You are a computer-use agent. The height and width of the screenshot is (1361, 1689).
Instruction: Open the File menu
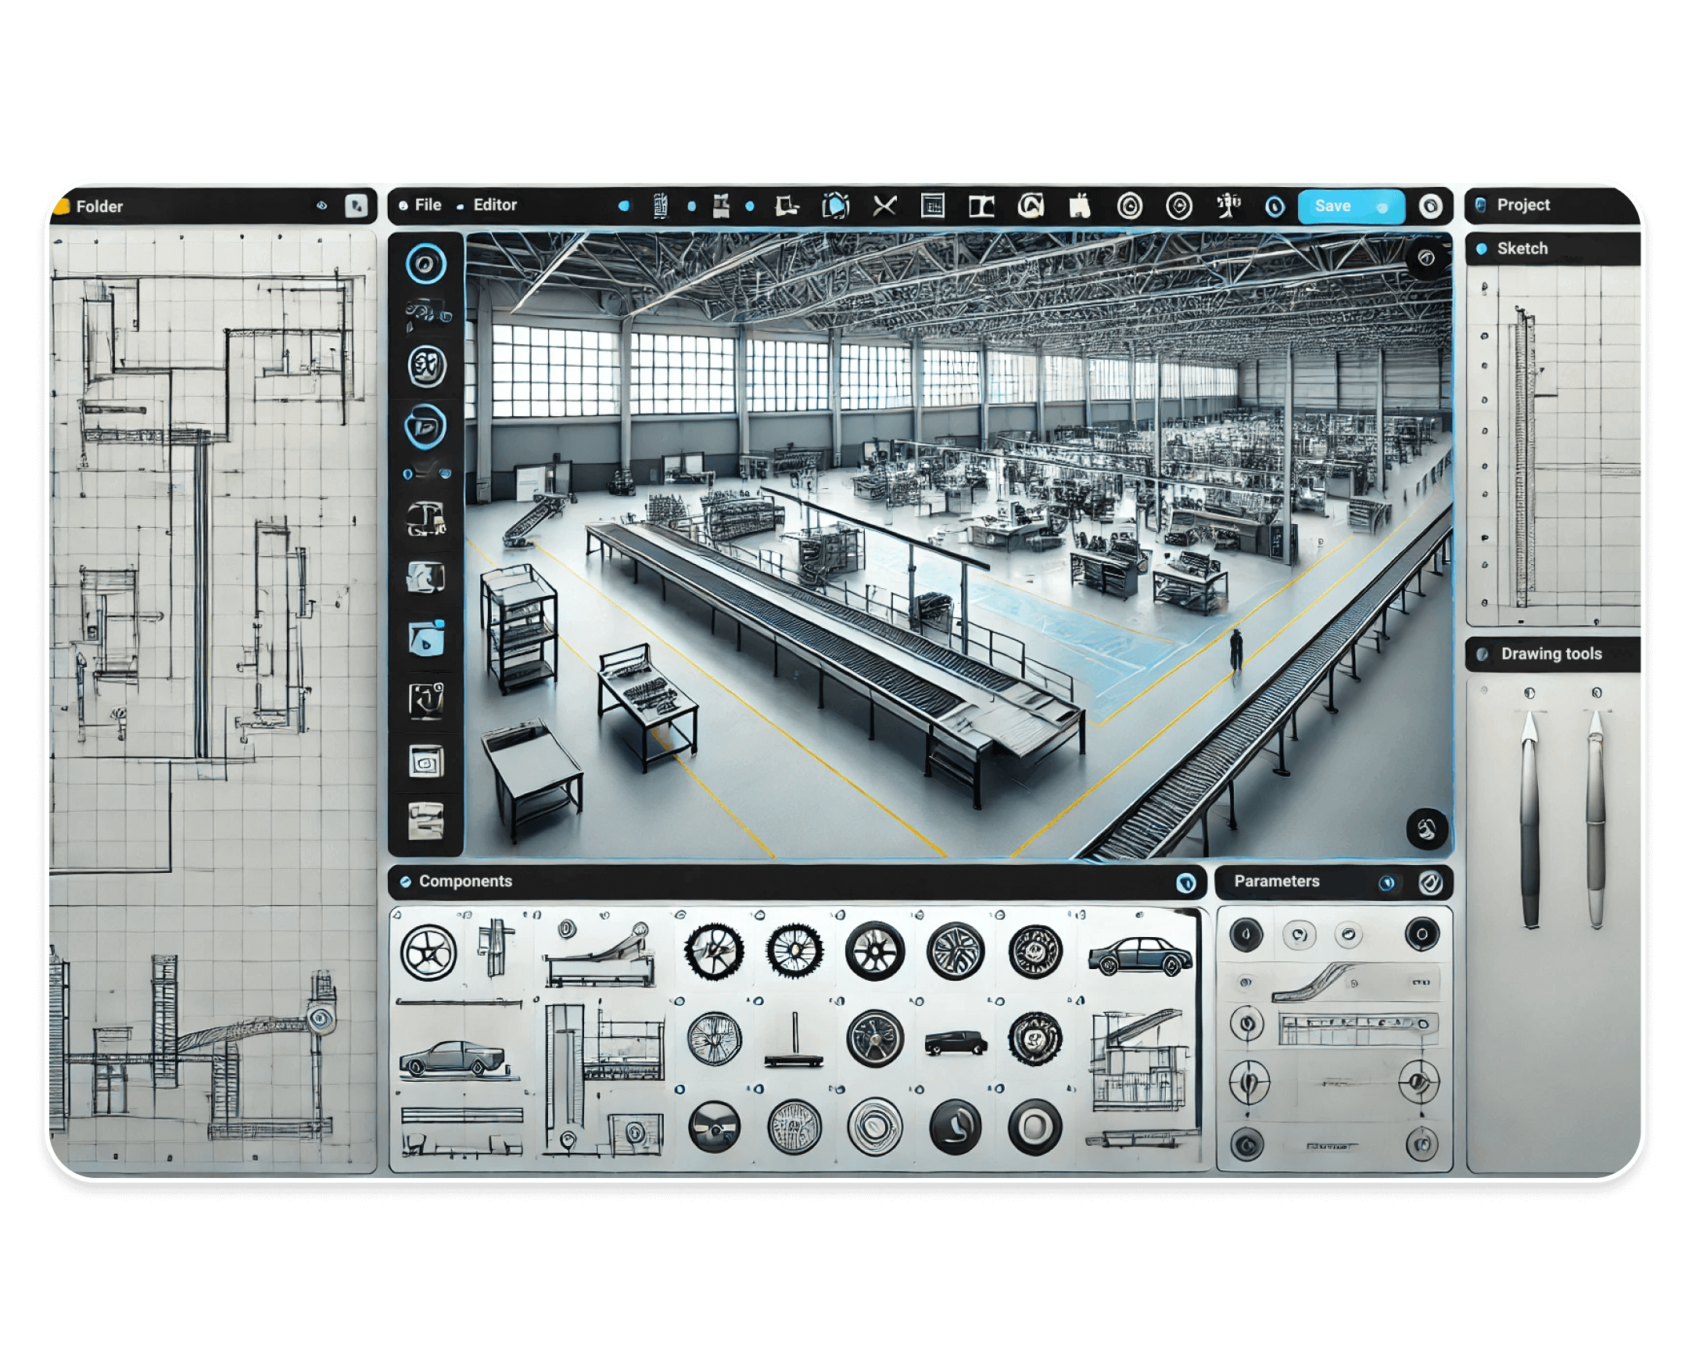coord(427,205)
